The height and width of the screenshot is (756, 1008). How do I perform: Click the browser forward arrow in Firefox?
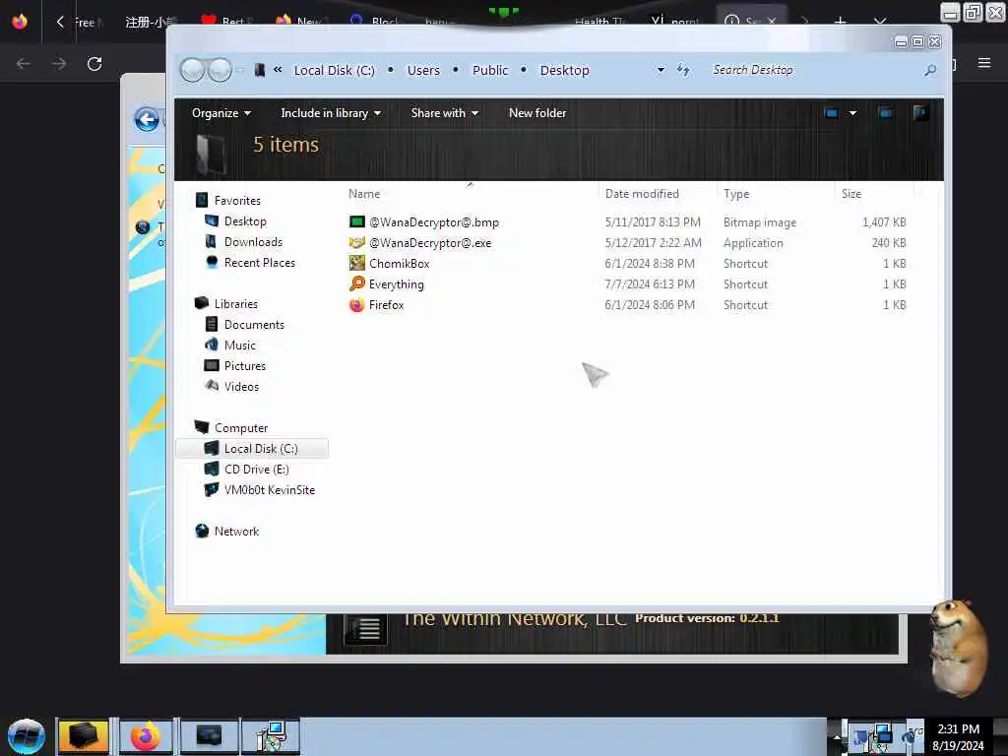point(58,64)
